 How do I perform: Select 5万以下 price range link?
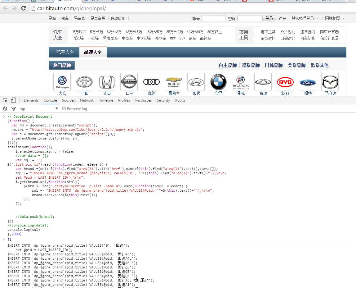tap(79, 32)
